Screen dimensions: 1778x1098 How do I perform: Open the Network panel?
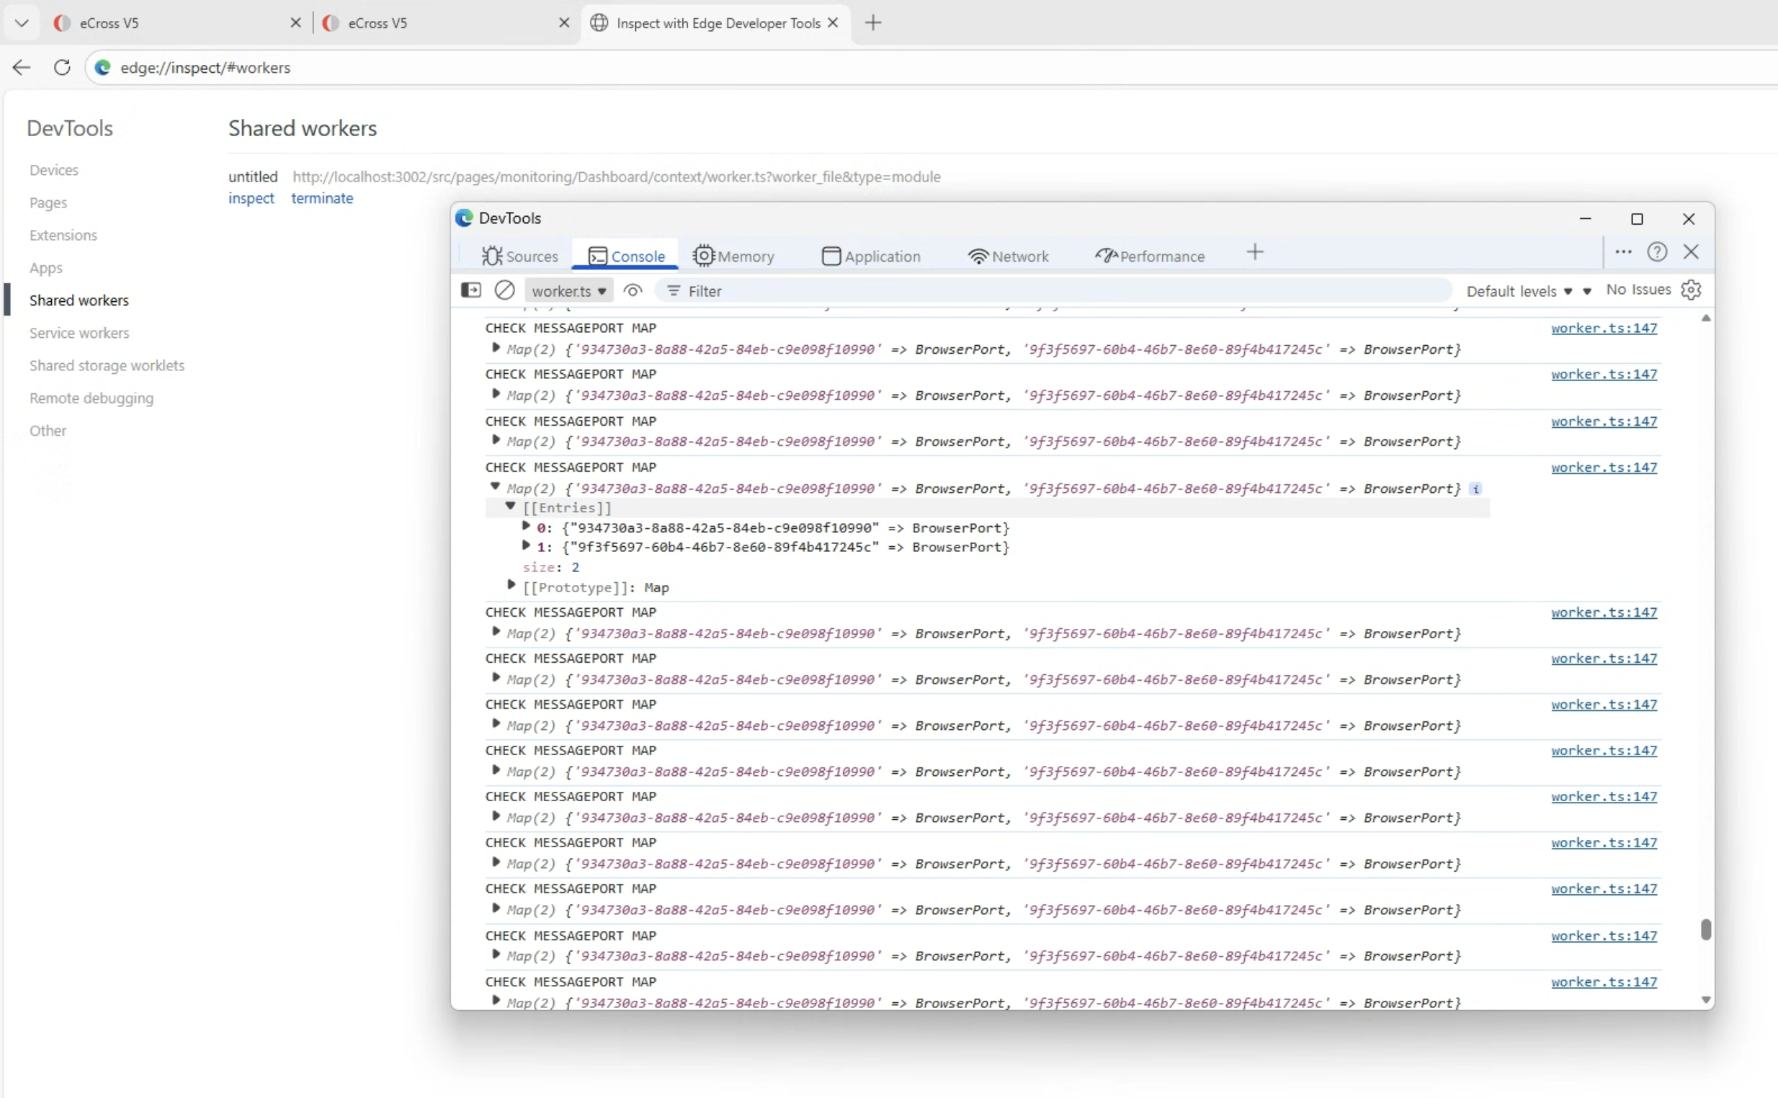point(1009,256)
